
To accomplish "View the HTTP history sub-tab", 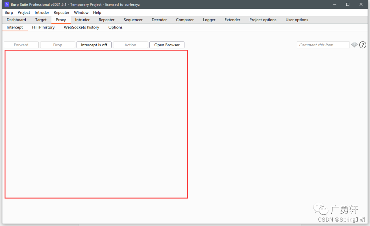I will 44,27.
